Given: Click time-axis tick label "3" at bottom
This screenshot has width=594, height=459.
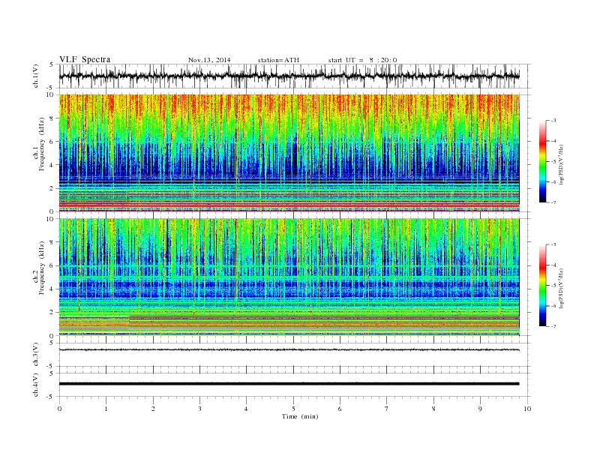Looking at the screenshot, I should pyautogui.click(x=199, y=409).
